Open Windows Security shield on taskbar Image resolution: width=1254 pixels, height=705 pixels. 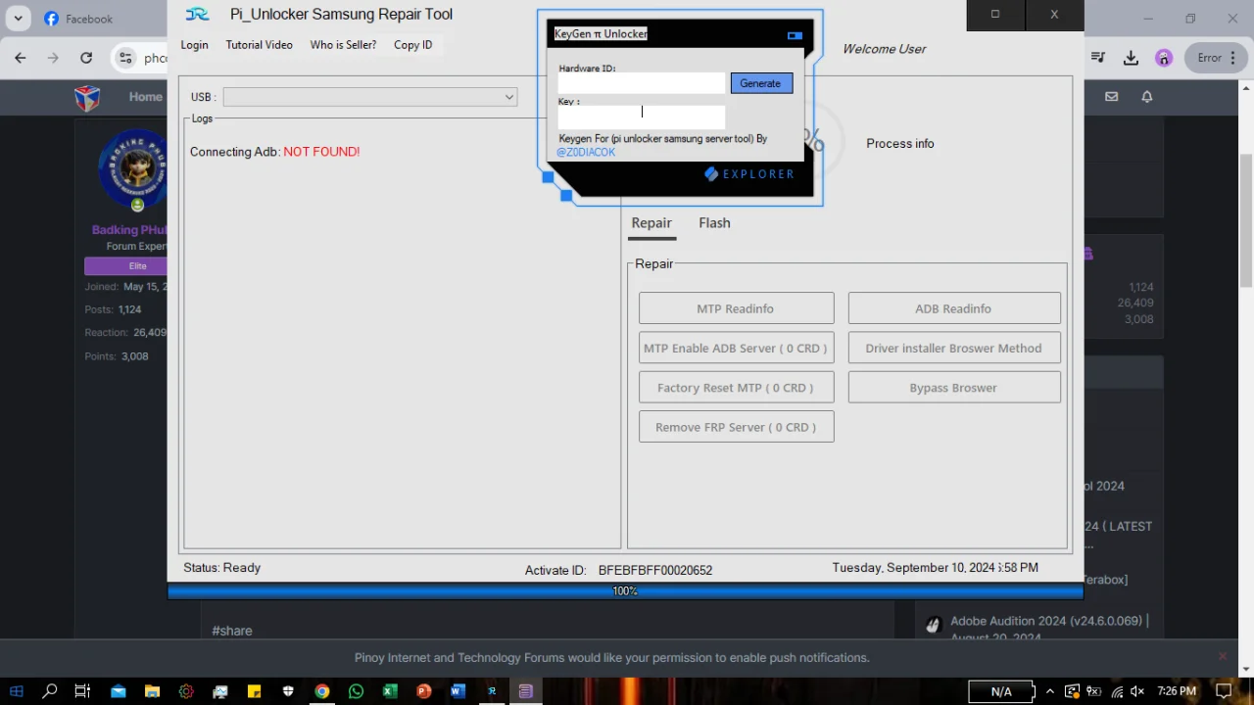pyautogui.click(x=288, y=691)
